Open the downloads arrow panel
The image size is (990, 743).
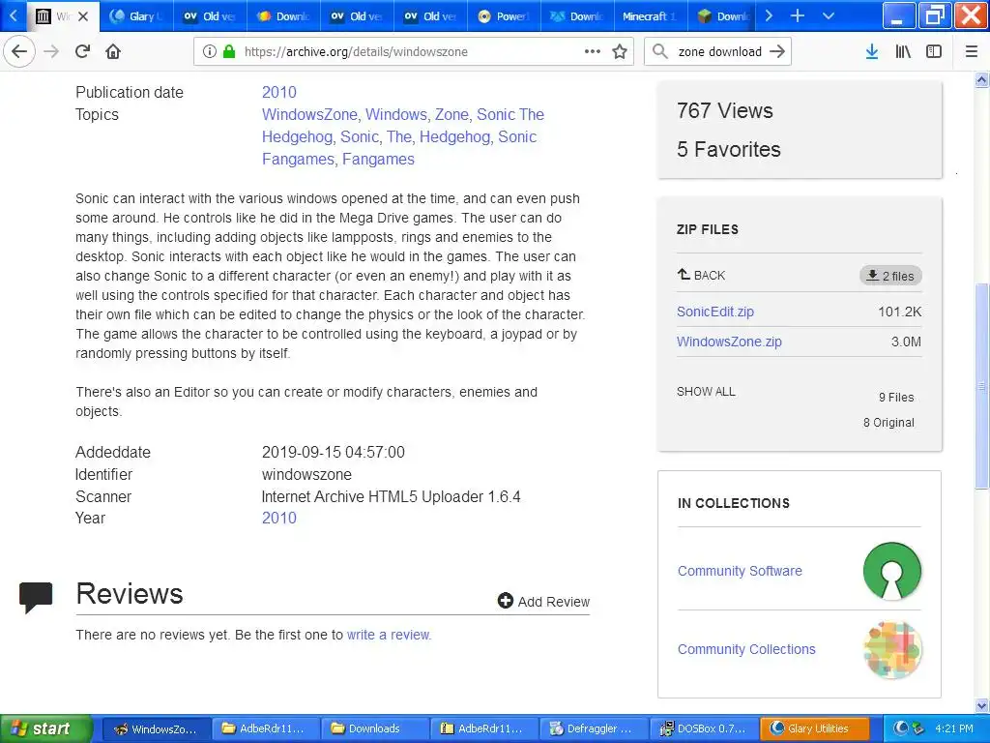click(x=872, y=52)
